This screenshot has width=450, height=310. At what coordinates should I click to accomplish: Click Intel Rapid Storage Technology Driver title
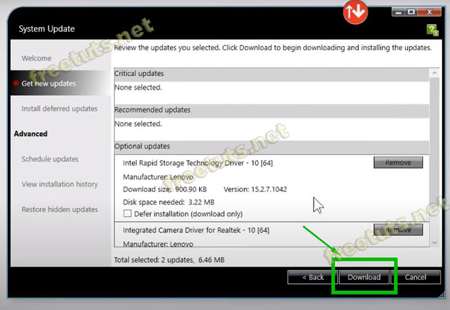click(198, 163)
